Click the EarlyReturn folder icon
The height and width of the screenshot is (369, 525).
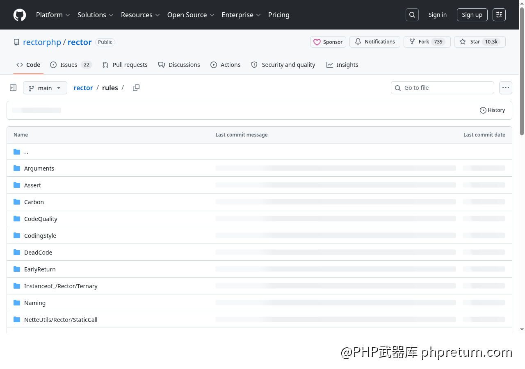pos(17,269)
